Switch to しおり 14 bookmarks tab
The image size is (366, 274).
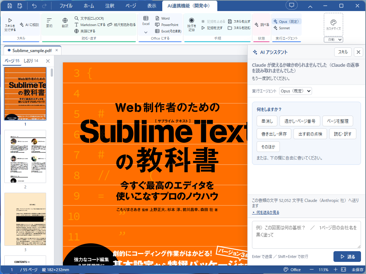point(31,61)
